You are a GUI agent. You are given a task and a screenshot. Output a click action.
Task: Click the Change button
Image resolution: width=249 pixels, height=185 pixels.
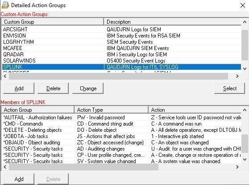(x=88, y=88)
